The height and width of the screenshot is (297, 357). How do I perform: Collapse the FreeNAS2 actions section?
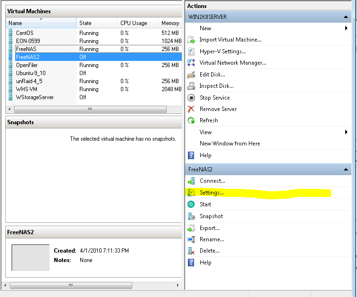coord(346,170)
